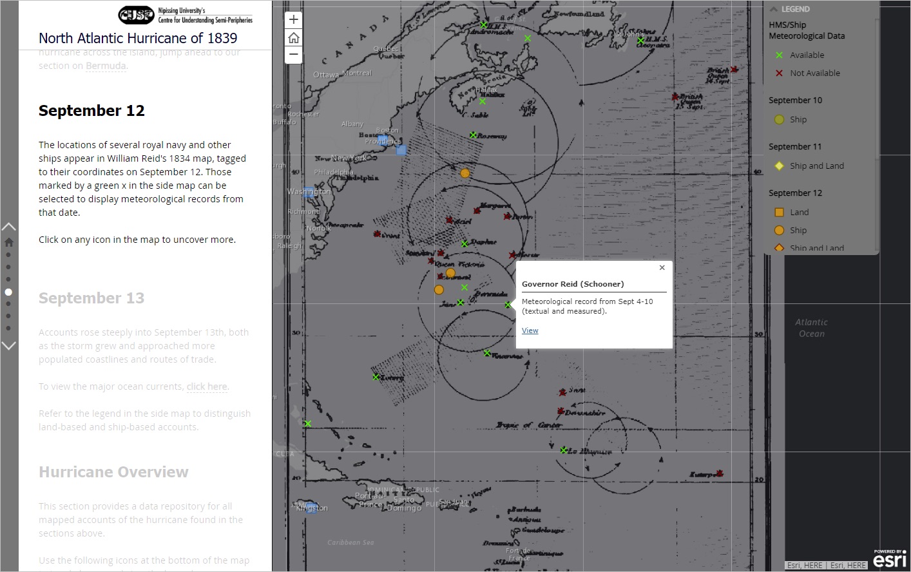Open the Esri logo link

point(890,559)
